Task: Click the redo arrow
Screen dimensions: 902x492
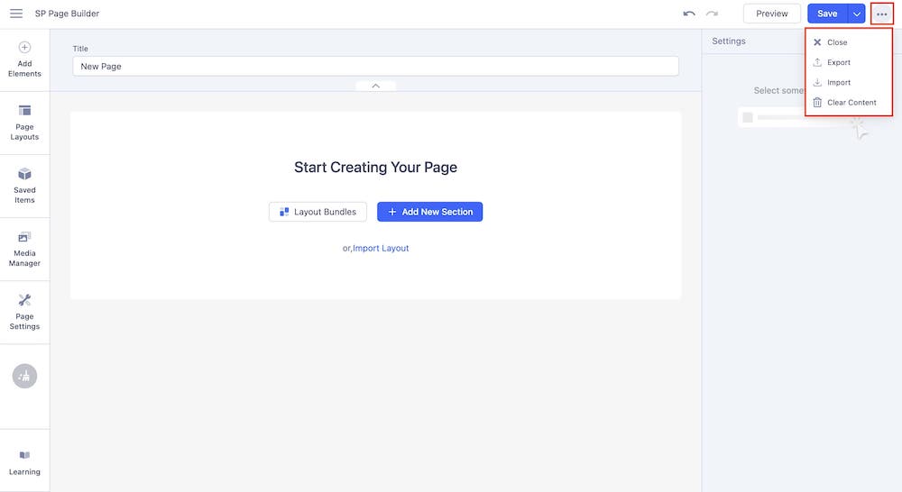Action: click(713, 14)
